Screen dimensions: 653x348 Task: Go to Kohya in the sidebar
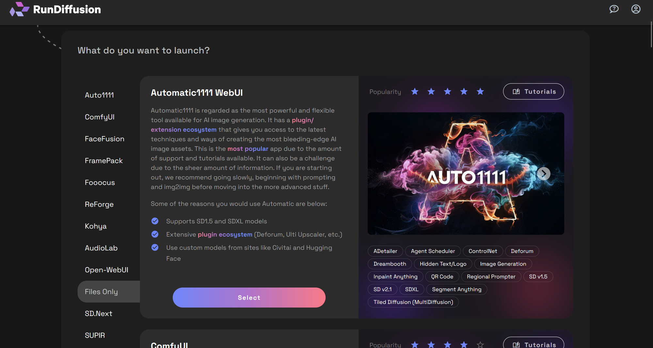click(96, 226)
